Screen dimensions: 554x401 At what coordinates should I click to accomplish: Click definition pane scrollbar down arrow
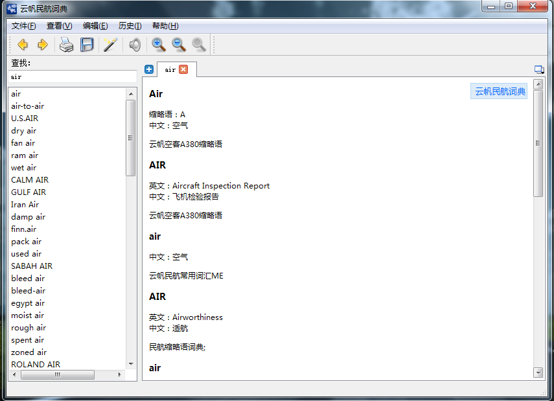[538, 372]
